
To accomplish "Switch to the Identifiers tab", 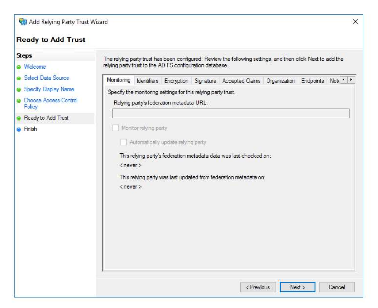I will 147,81.
